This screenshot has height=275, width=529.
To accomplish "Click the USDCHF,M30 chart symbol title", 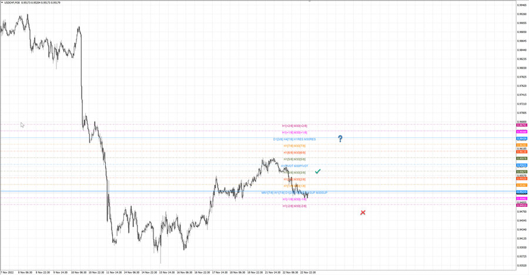I will tap(12, 2).
